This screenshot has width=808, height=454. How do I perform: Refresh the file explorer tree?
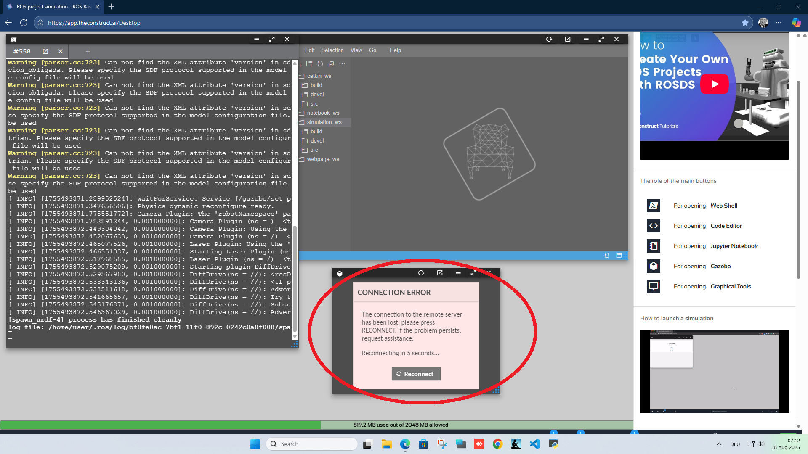[x=320, y=64]
